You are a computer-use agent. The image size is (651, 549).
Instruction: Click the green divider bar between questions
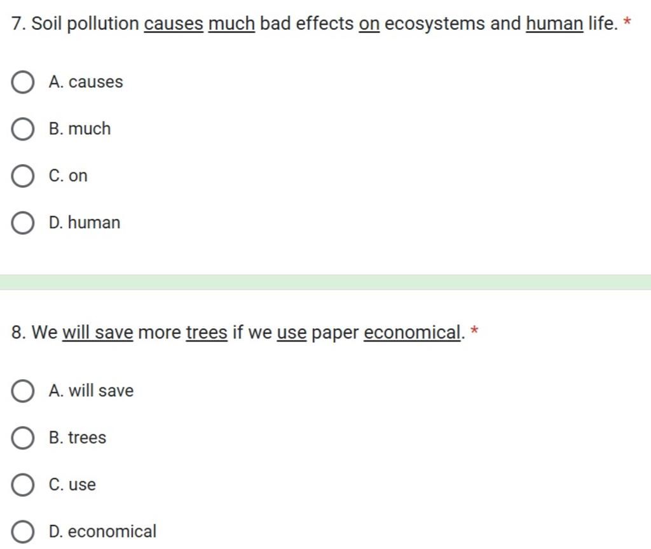pyautogui.click(x=325, y=282)
